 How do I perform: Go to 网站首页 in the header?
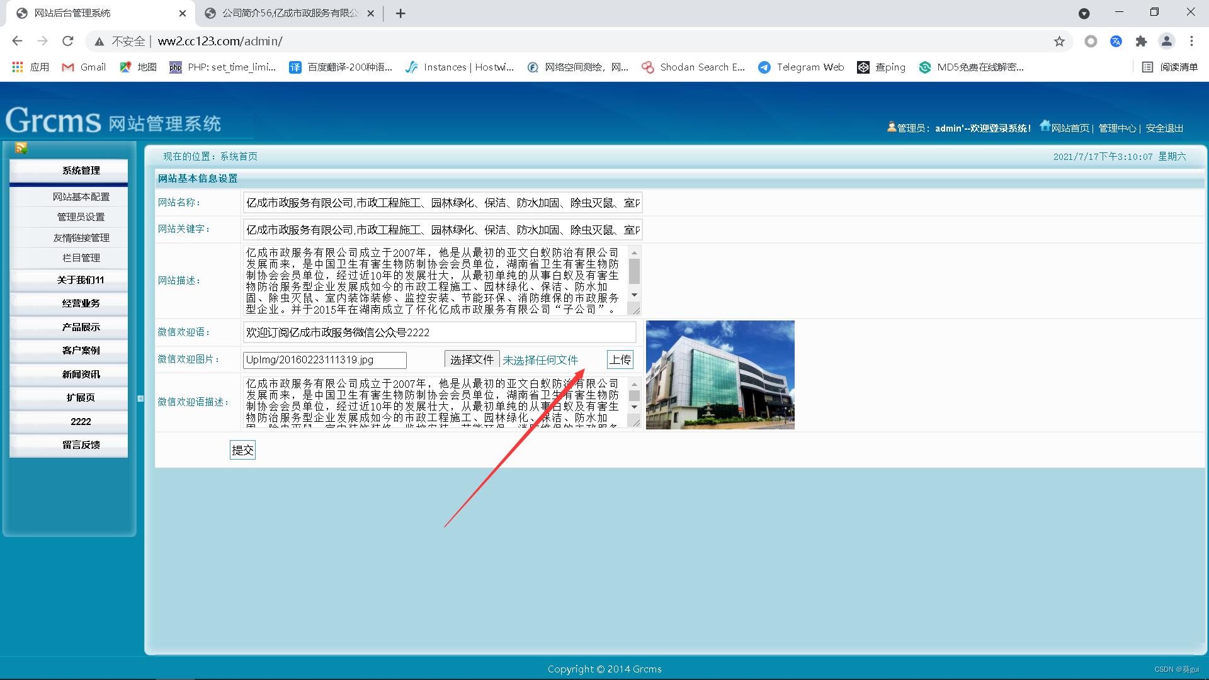point(1070,128)
